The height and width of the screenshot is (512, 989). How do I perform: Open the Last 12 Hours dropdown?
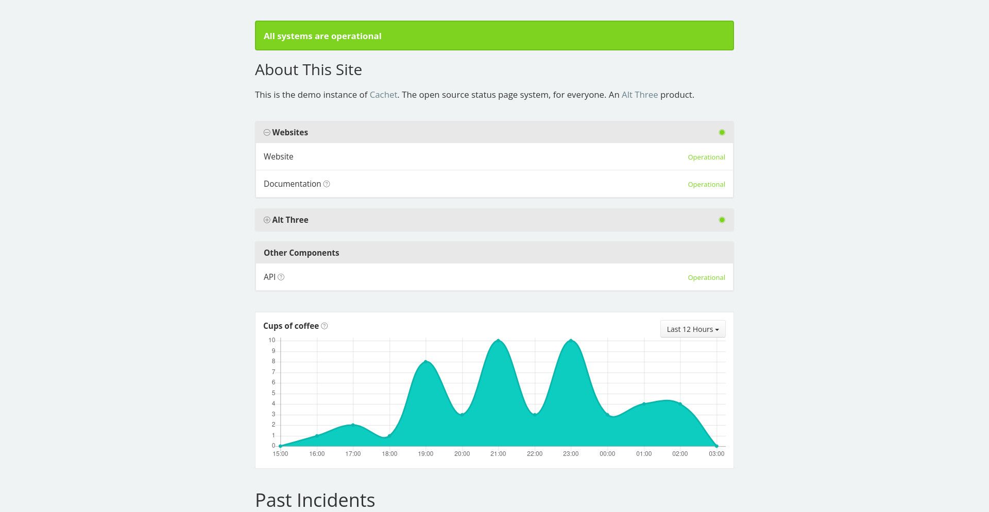[693, 329]
